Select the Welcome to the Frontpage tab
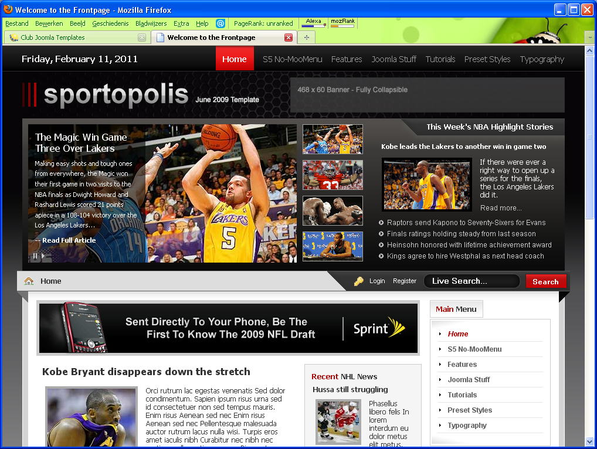Image resolution: width=597 pixels, height=449 pixels. (225, 38)
